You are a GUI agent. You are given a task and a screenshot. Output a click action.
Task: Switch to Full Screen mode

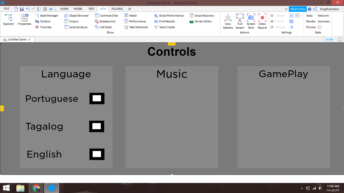coord(240,21)
